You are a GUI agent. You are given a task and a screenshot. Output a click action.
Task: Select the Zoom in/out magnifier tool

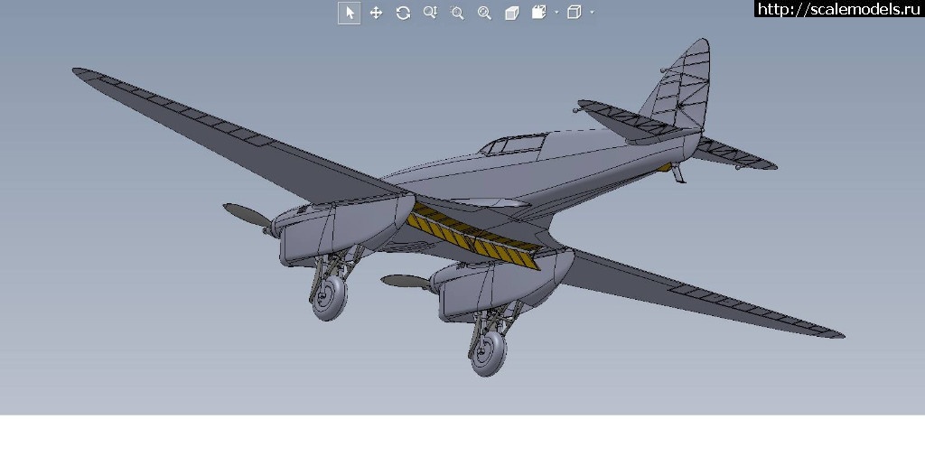click(x=430, y=13)
